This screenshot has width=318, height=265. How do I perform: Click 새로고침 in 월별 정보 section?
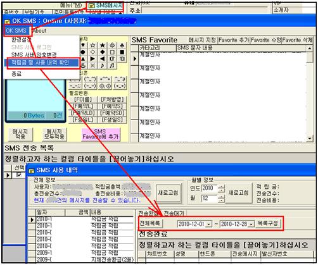pos(238,193)
